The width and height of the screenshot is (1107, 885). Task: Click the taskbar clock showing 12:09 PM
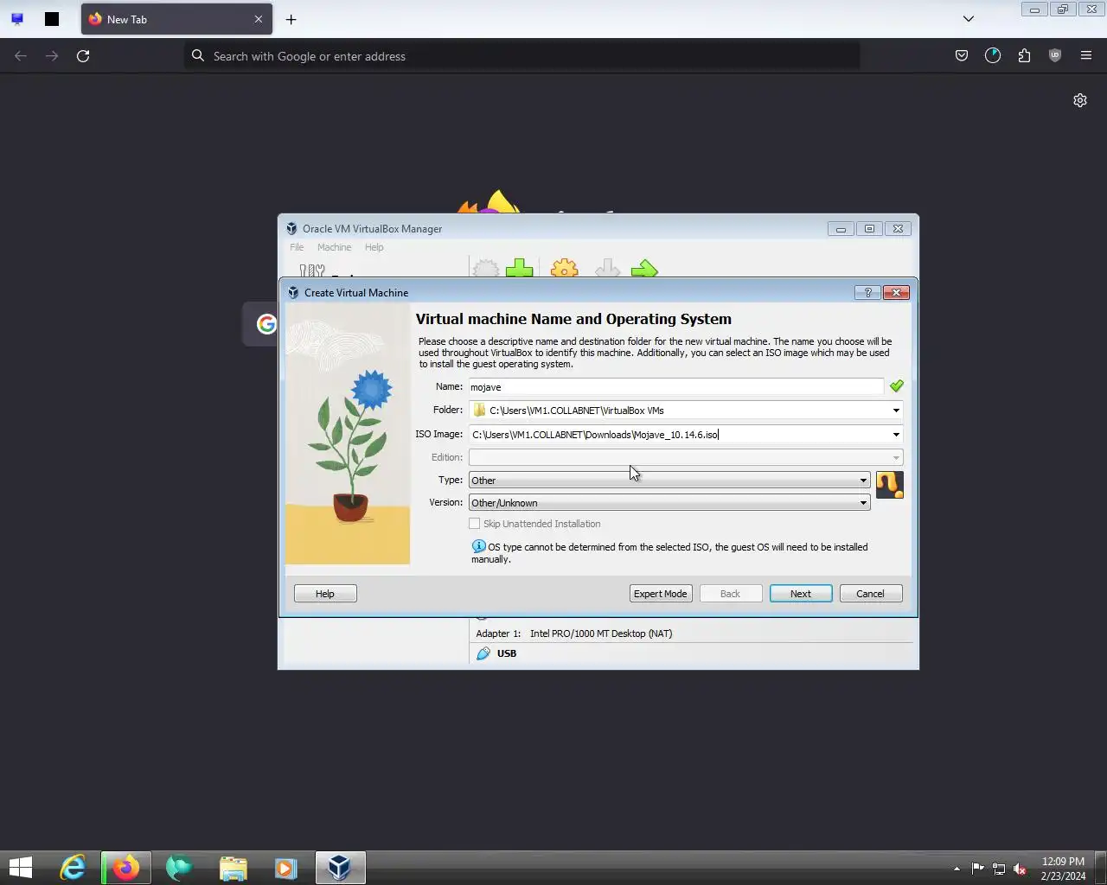pyautogui.click(x=1063, y=869)
